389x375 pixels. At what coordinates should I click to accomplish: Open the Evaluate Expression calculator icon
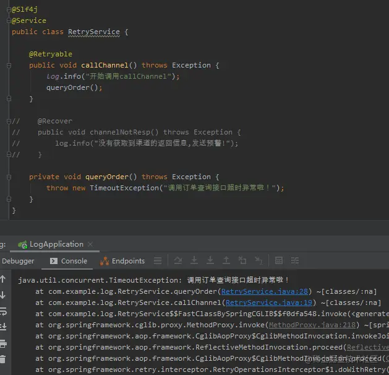coord(279,260)
